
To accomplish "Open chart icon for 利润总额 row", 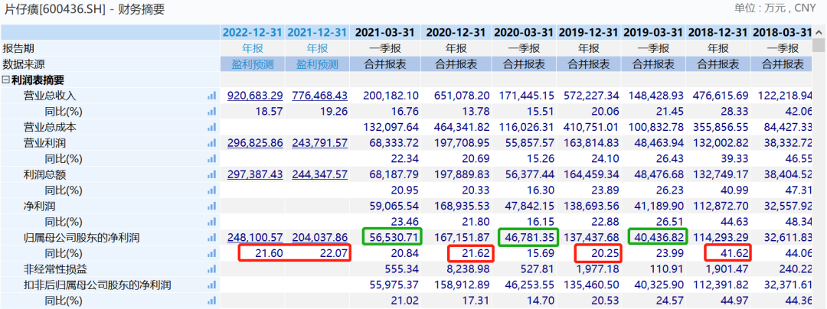I will [x=212, y=174].
